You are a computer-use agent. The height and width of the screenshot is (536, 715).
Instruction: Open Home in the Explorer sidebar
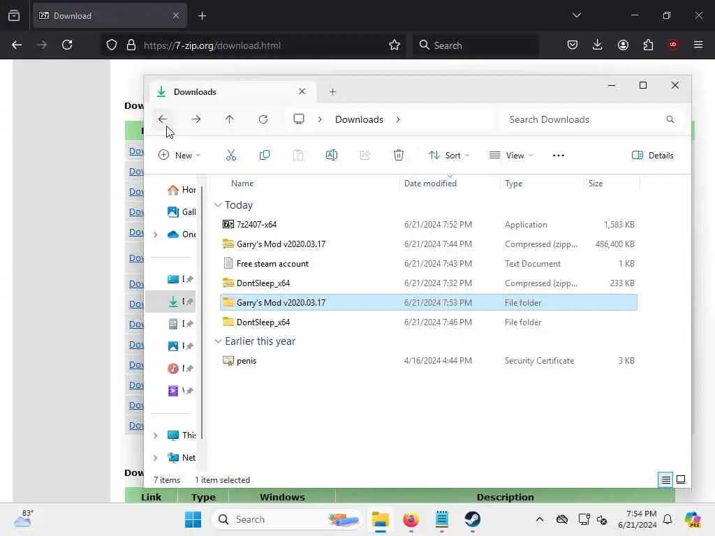181,190
